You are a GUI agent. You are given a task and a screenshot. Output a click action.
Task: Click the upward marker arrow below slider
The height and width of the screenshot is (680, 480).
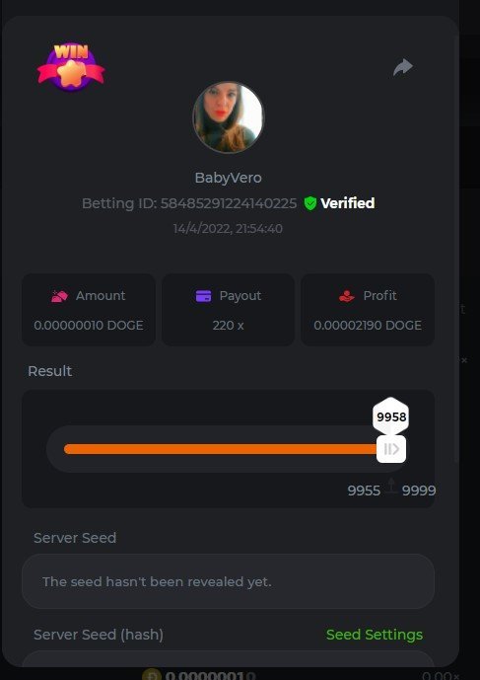pyautogui.click(x=391, y=486)
